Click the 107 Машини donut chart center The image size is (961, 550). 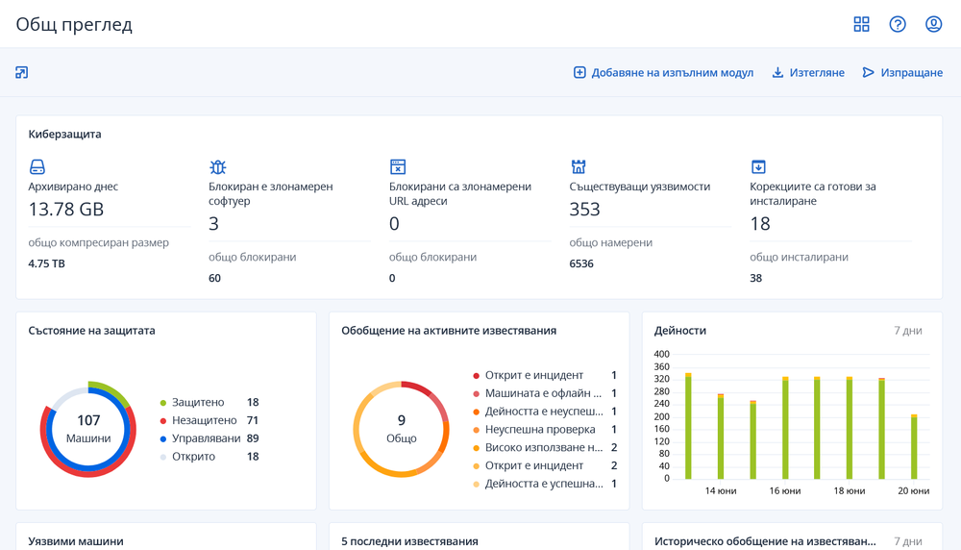[88, 429]
